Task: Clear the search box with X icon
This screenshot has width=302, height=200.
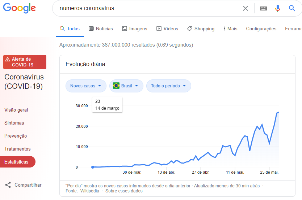Action: point(246,8)
